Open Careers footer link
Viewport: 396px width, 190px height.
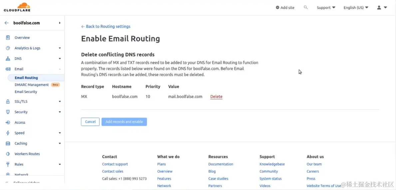click(x=313, y=171)
